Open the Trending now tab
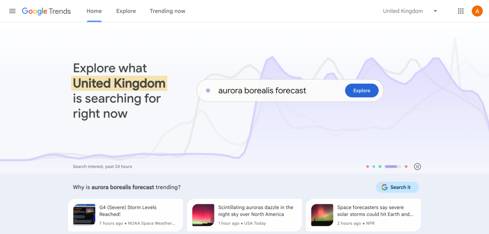 click(167, 11)
